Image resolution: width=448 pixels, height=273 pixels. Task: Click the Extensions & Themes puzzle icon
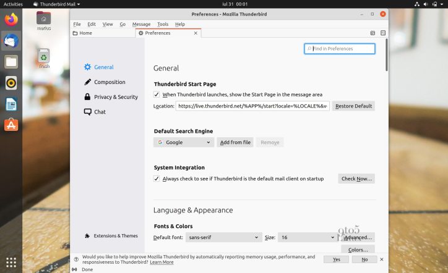(87, 235)
